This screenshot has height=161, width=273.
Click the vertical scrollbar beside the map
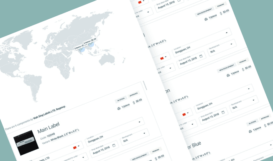point(145,86)
